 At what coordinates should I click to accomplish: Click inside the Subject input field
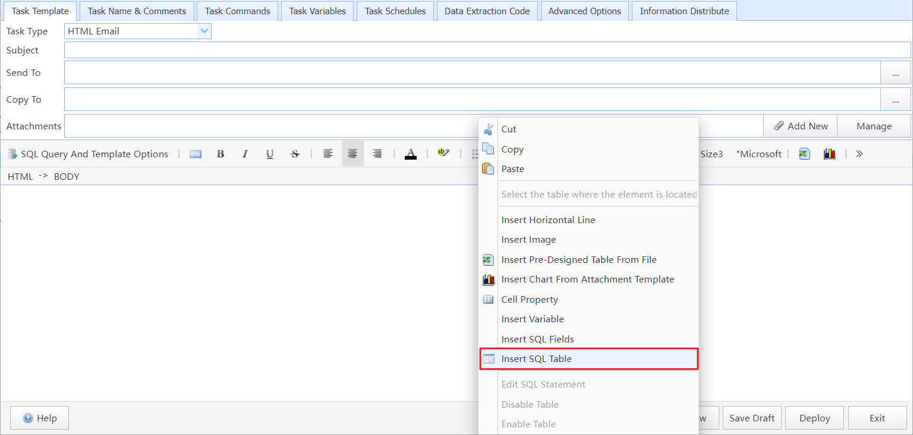pos(416,50)
